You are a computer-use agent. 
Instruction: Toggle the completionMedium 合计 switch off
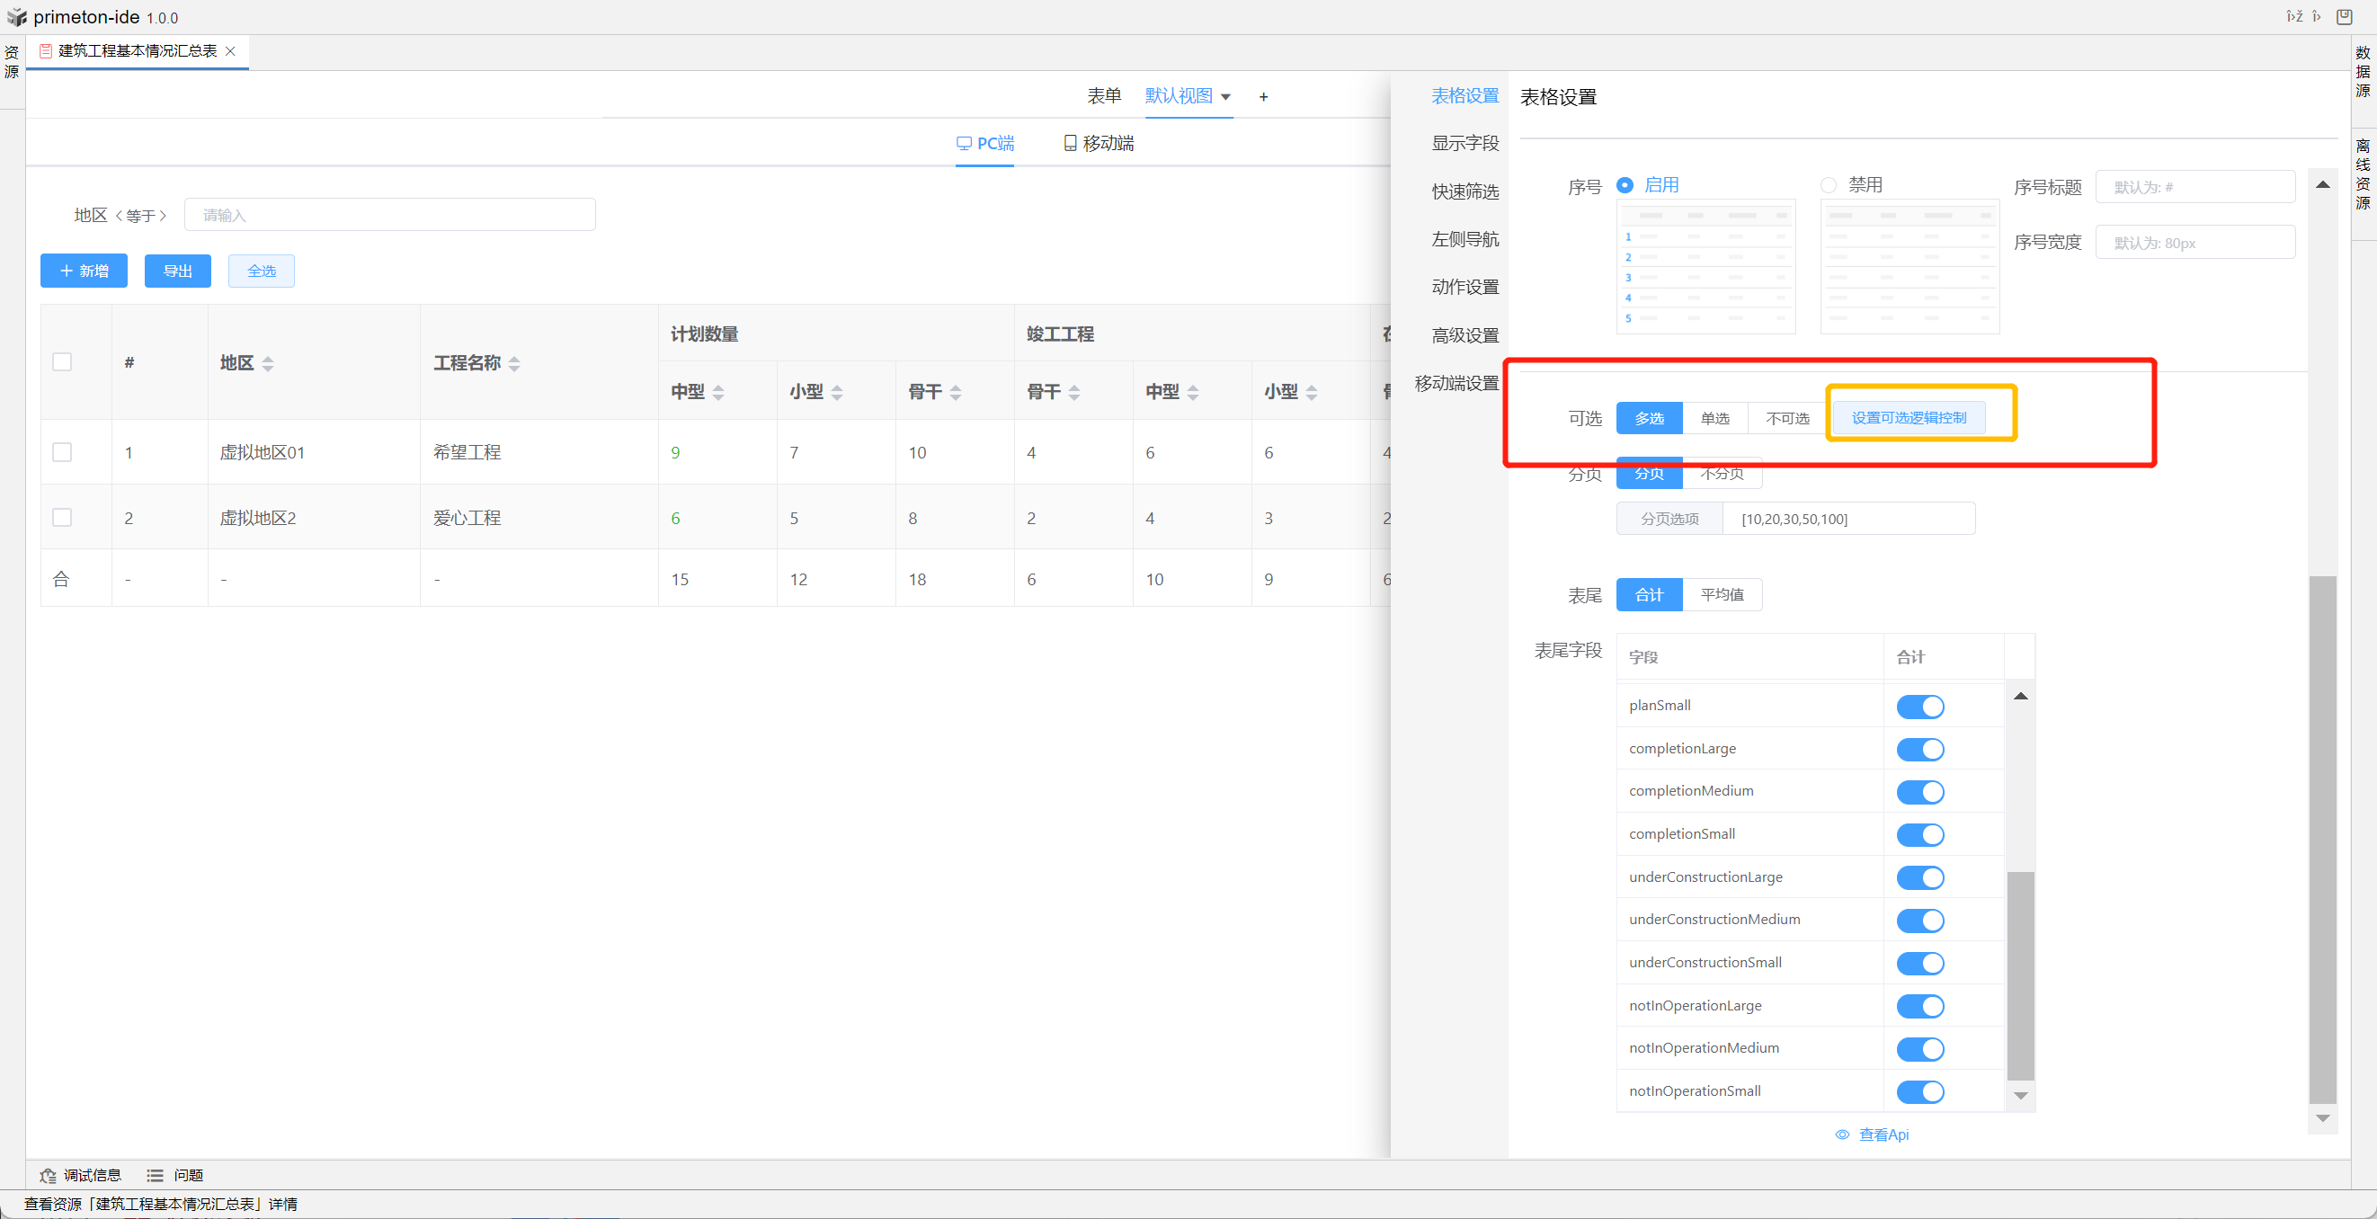pyautogui.click(x=1919, y=792)
